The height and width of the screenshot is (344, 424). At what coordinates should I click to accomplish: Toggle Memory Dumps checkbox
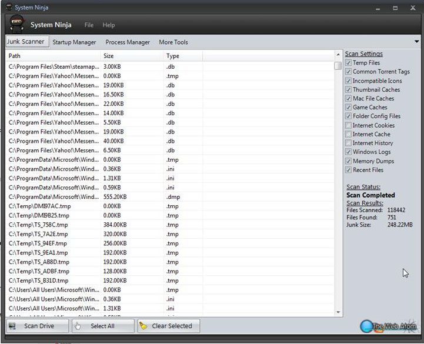tap(348, 161)
